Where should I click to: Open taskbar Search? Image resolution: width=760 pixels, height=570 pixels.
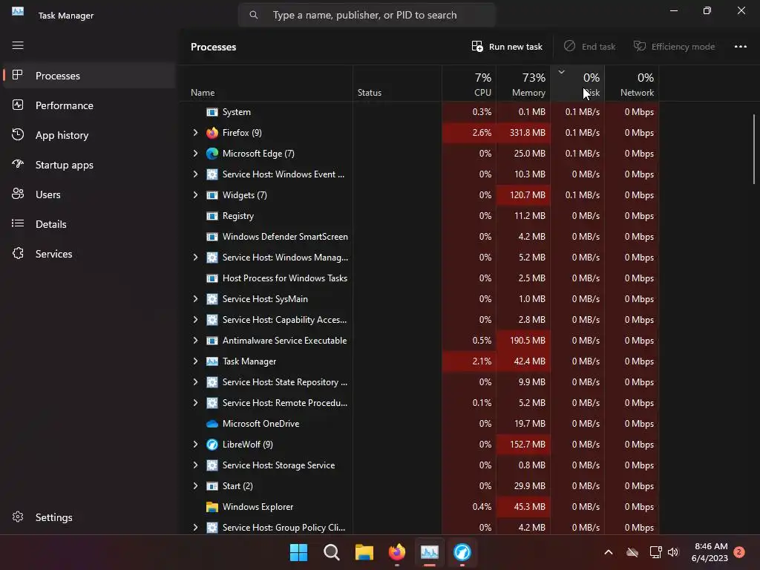332,552
